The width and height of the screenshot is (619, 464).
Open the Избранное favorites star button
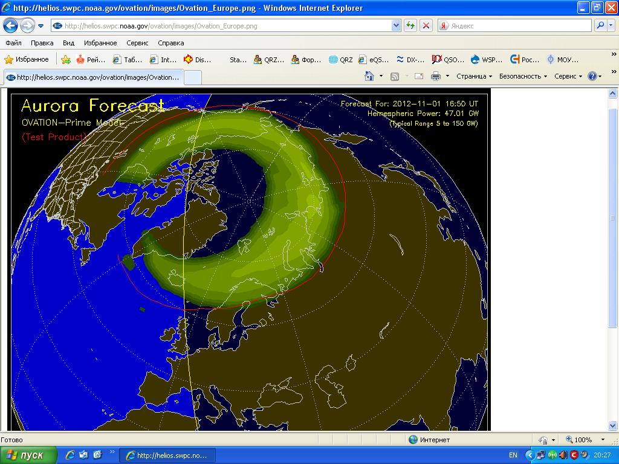click(x=27, y=60)
